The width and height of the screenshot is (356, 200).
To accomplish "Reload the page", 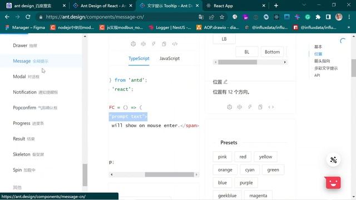I will 28,17.
